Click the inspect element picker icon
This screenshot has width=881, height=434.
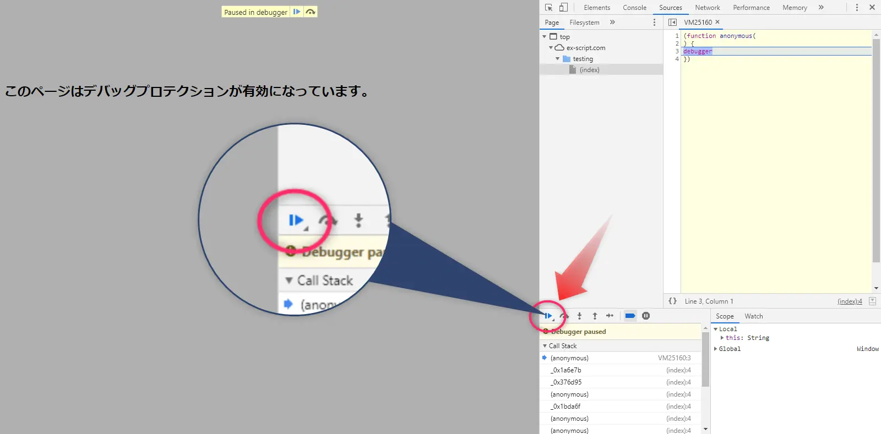pyautogui.click(x=548, y=7)
